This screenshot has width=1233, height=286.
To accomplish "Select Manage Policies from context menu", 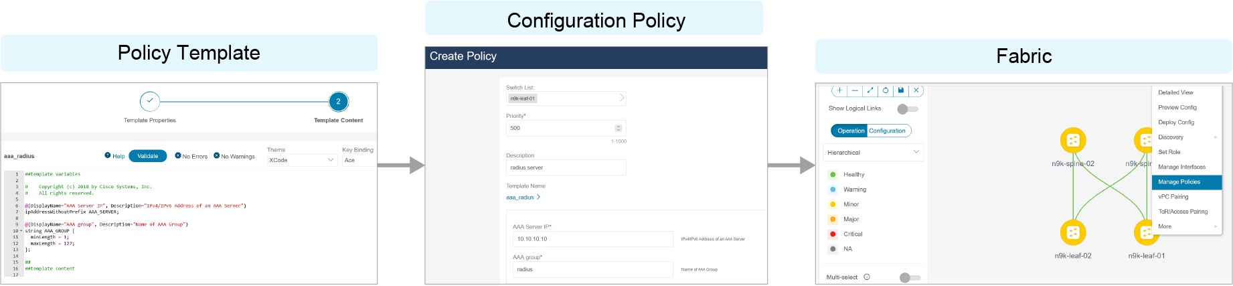I will pyautogui.click(x=1187, y=182).
